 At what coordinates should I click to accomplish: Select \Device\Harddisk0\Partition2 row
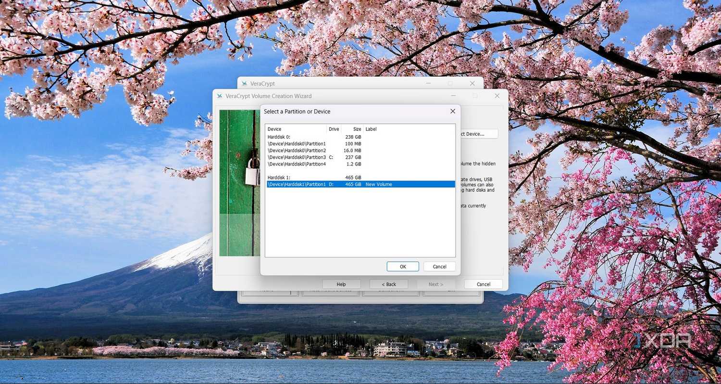click(360, 150)
